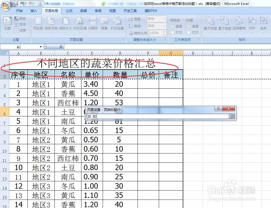The image size is (271, 208).
Task: Open the Width (宽度) dropdown set to 自动
Action: 164,19
